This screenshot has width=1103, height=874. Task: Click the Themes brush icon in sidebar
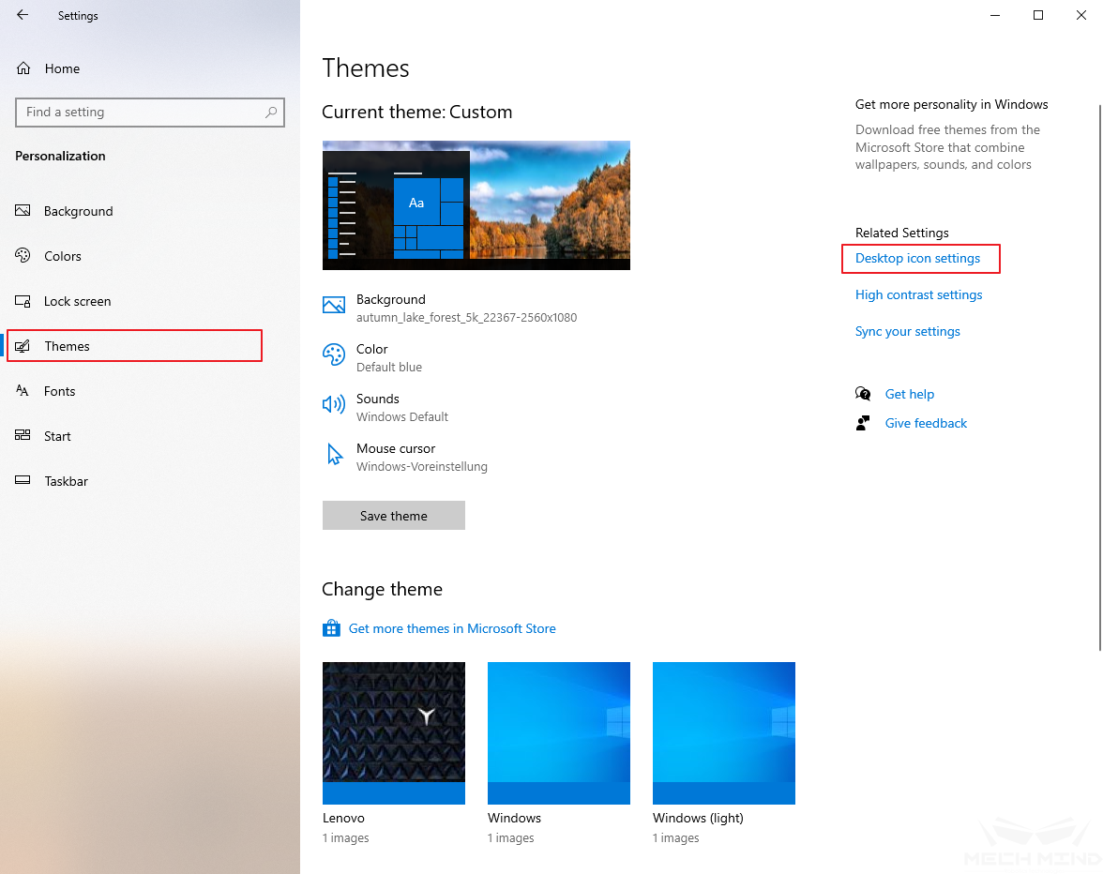pos(23,346)
